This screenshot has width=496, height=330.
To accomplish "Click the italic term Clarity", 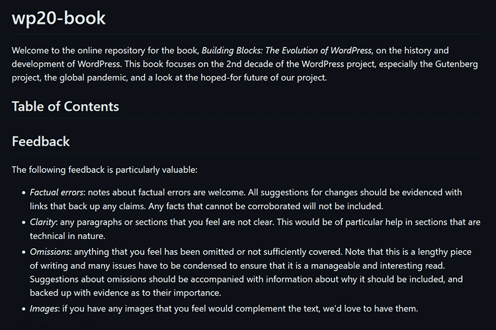I will (x=43, y=222).
